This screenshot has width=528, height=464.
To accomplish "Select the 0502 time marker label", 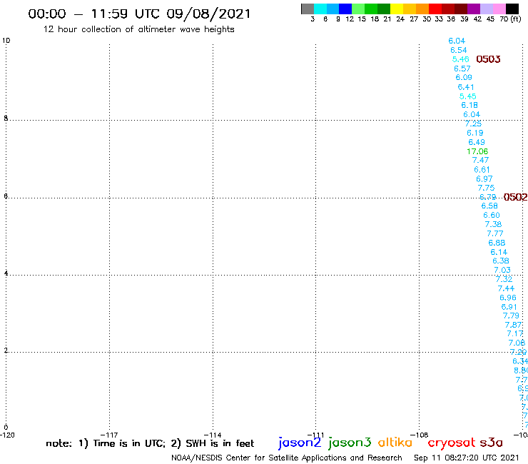I will click(515, 197).
